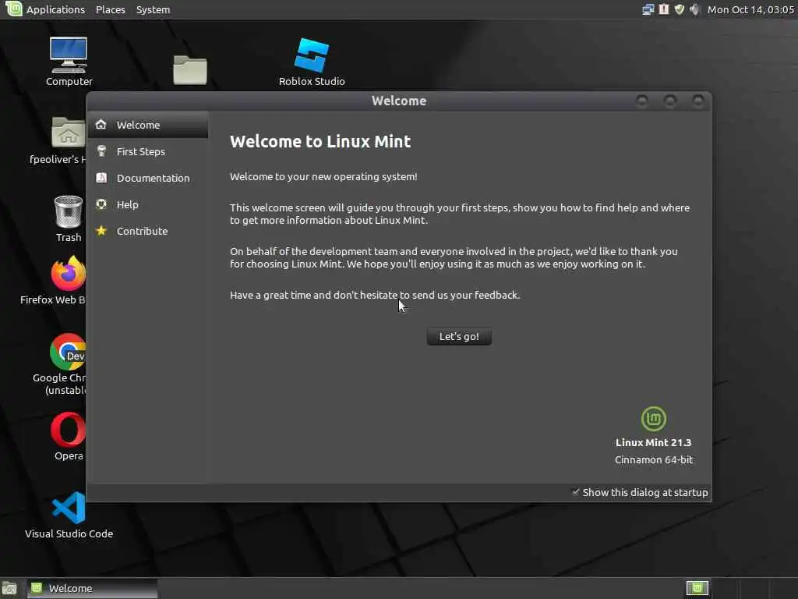Launch Google Chrome unstable desktop icon

tap(68, 352)
